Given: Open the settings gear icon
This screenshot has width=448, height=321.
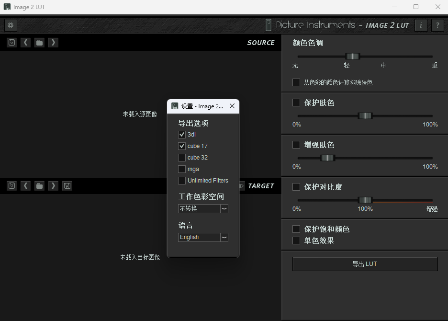Looking at the screenshot, I should pyautogui.click(x=11, y=25).
